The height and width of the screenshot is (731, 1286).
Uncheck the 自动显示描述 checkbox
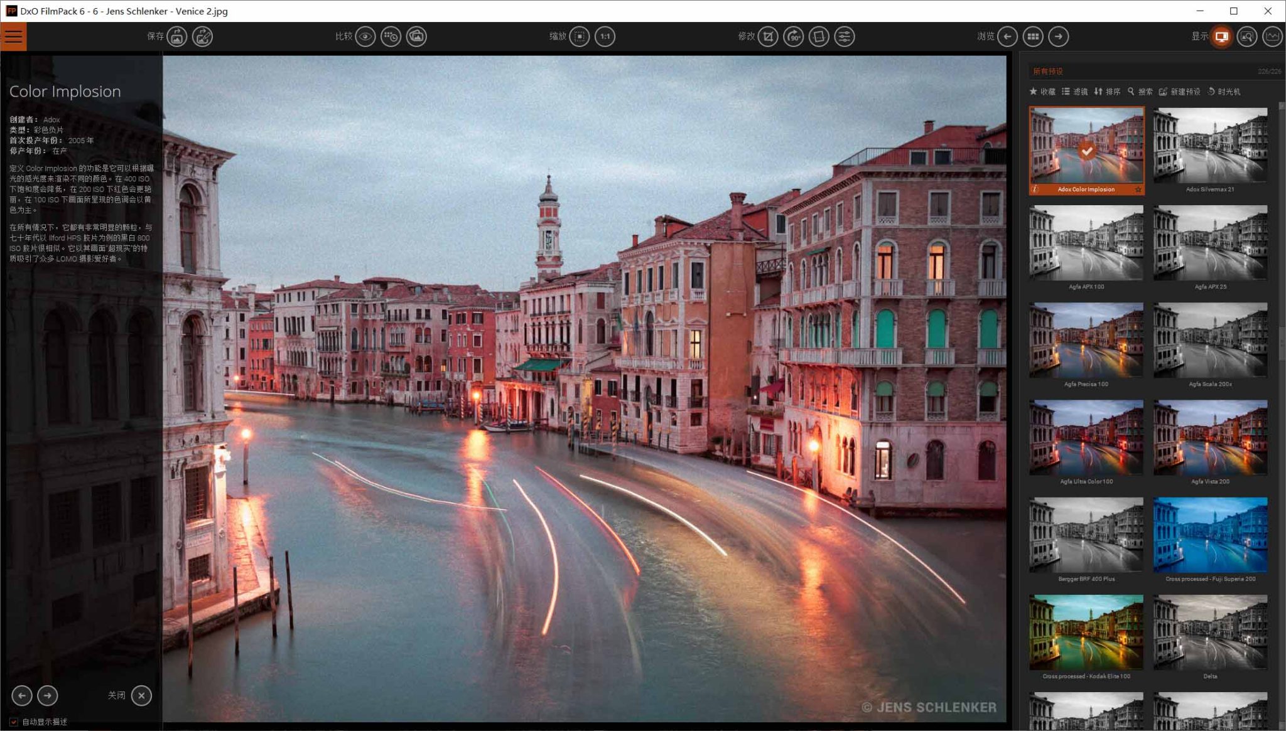click(14, 722)
